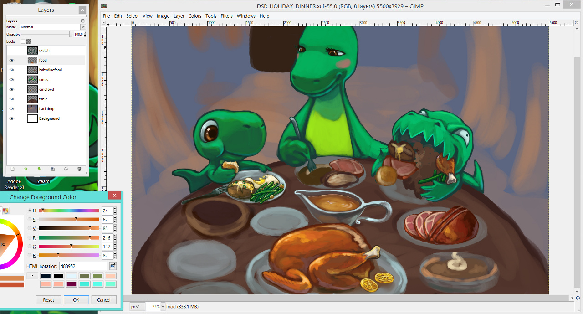Open the Edit menu
583x314 pixels.
click(118, 16)
